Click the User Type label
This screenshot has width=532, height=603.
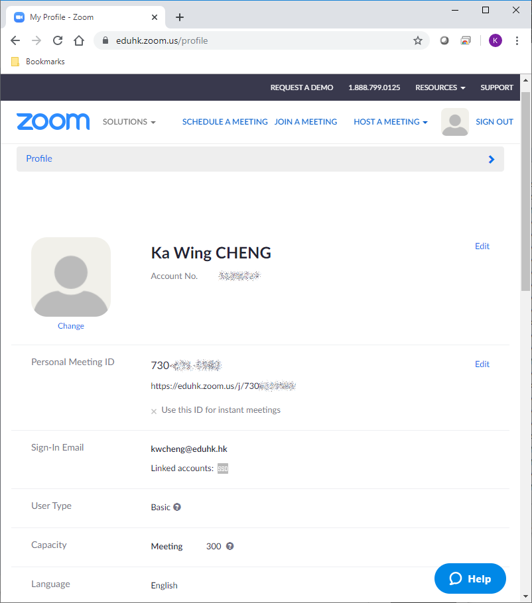coord(51,506)
